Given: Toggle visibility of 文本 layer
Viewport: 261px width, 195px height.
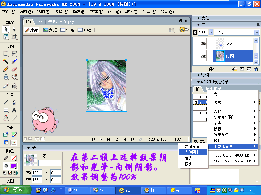Looking at the screenshot, I should (x=203, y=44).
